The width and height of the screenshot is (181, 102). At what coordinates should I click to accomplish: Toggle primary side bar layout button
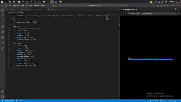click(x=155, y=5)
